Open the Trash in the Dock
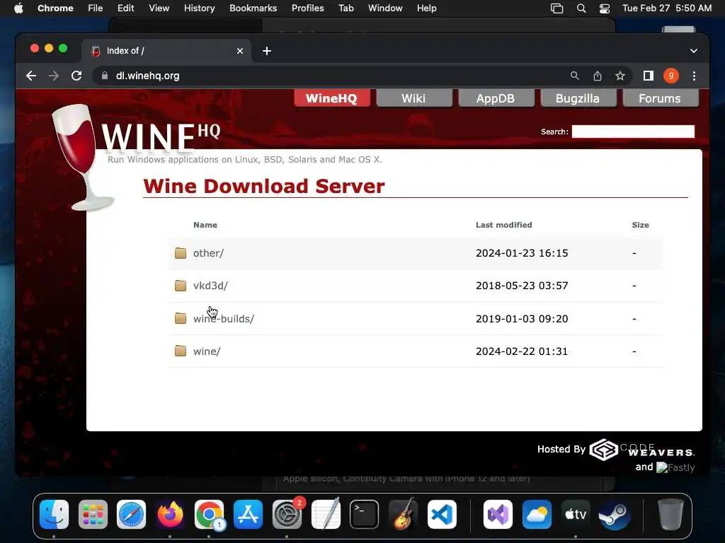 coord(670,514)
